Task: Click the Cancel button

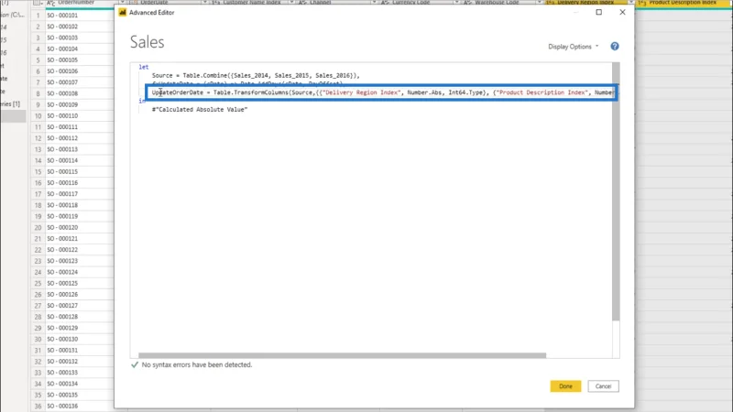Action: (x=603, y=386)
